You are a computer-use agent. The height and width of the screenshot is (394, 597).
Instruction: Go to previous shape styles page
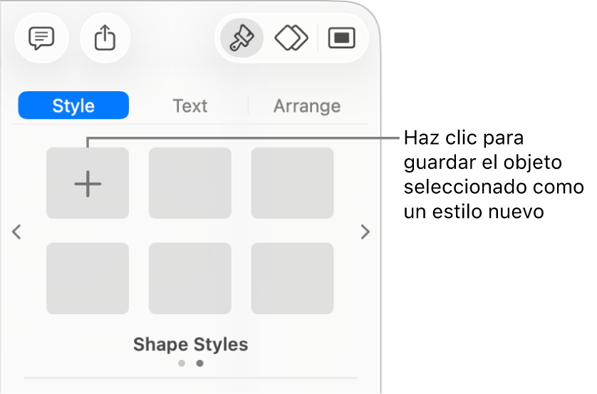(x=18, y=232)
